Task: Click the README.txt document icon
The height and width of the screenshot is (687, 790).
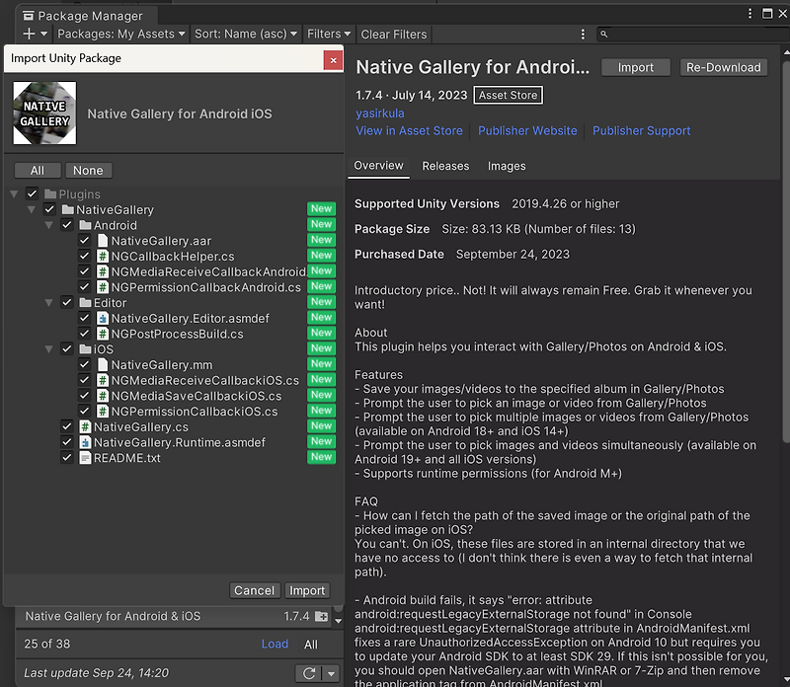Action: pyautogui.click(x=85, y=458)
